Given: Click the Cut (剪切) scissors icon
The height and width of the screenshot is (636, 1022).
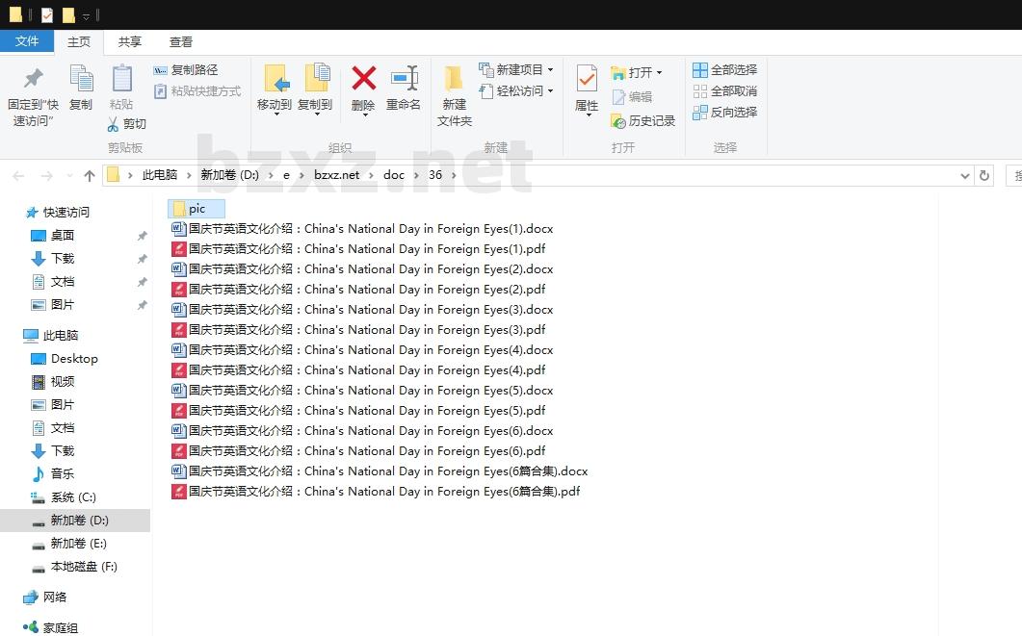Looking at the screenshot, I should pyautogui.click(x=114, y=124).
